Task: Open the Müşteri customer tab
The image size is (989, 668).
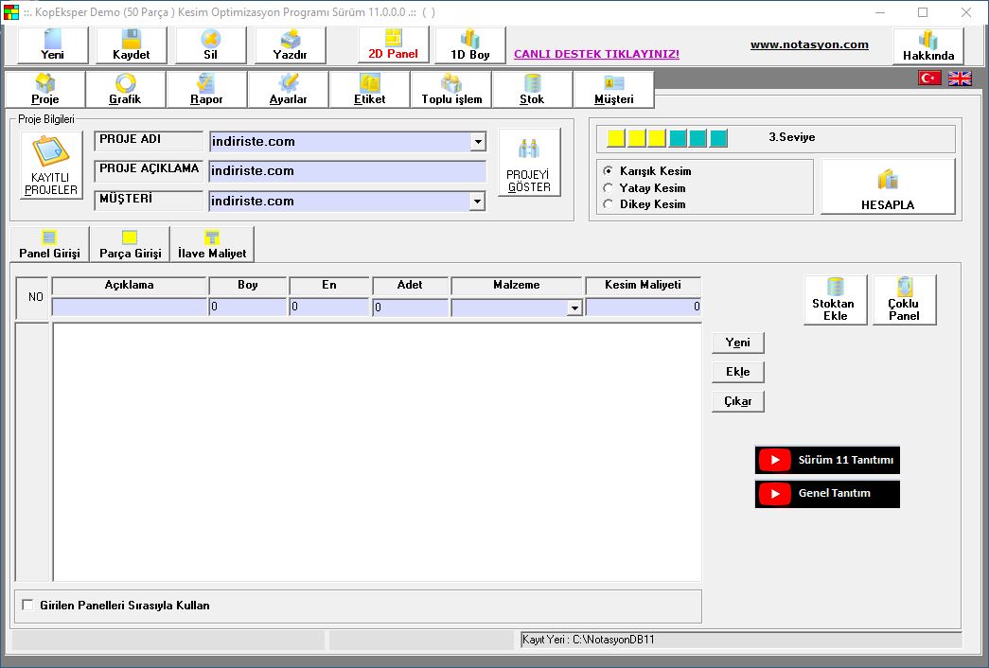Action: pos(613,90)
